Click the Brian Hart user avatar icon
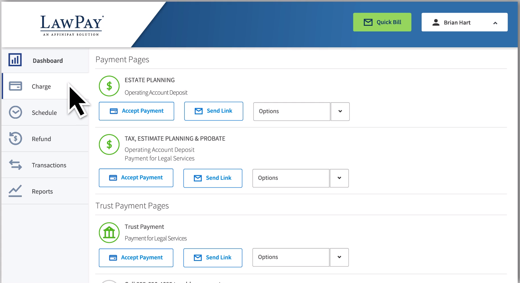 pyautogui.click(x=437, y=22)
